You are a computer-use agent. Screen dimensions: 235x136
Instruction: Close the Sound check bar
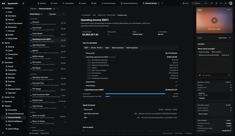[x=230, y=38]
